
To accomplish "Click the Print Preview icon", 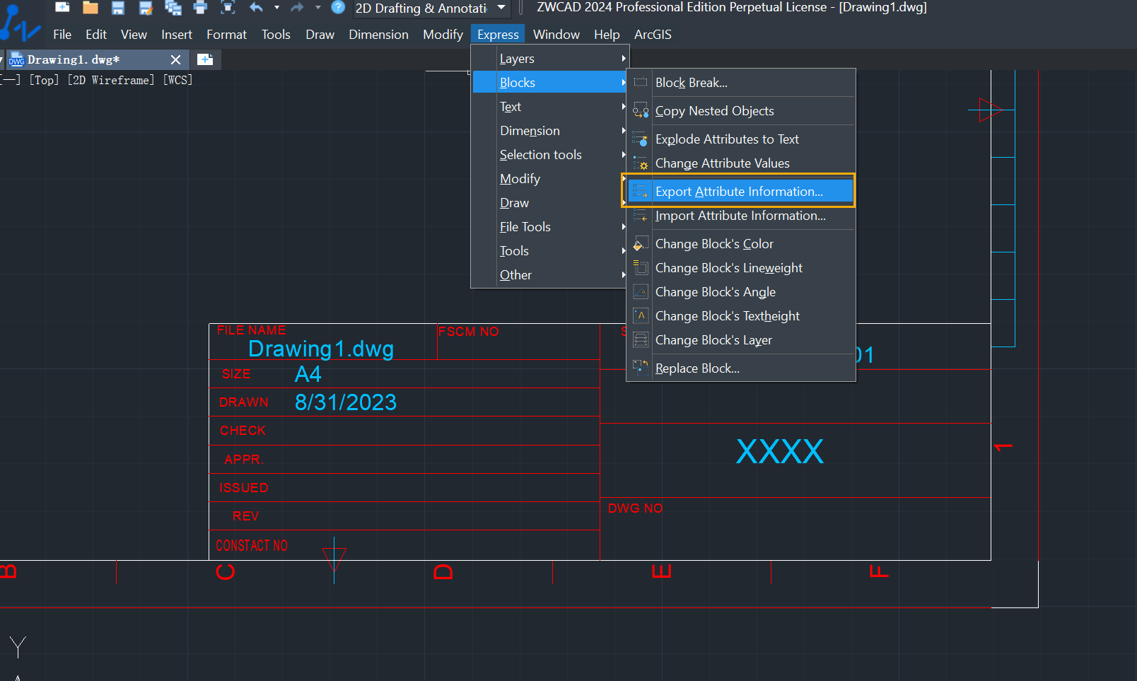I will (228, 8).
